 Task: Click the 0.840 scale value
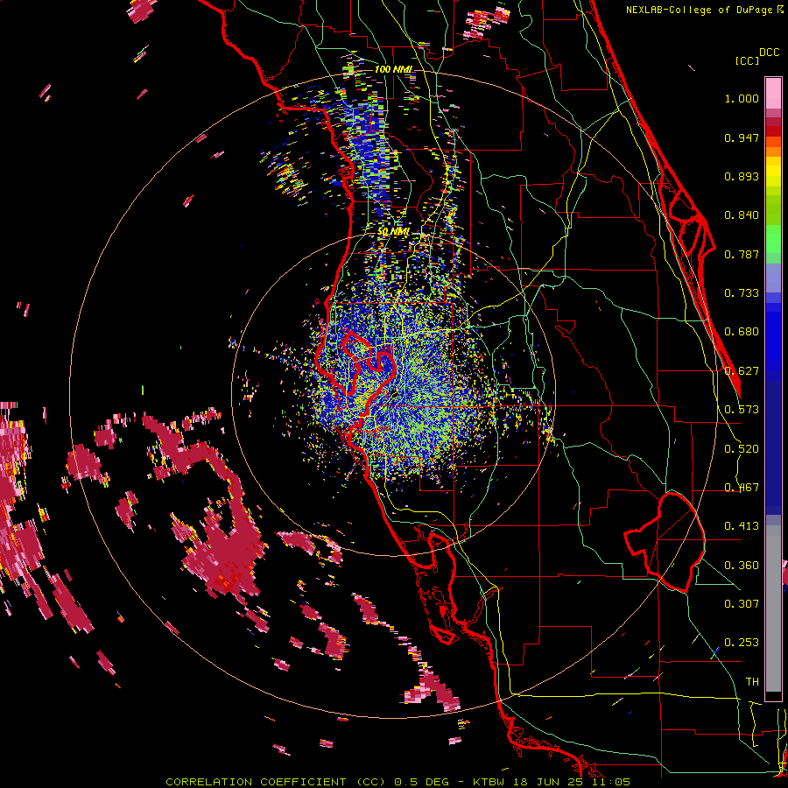pyautogui.click(x=742, y=215)
